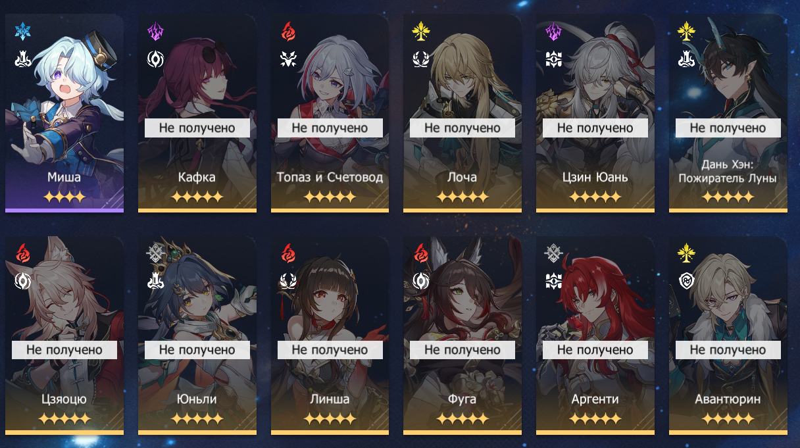Open the Кафка character portrait

pos(197,113)
